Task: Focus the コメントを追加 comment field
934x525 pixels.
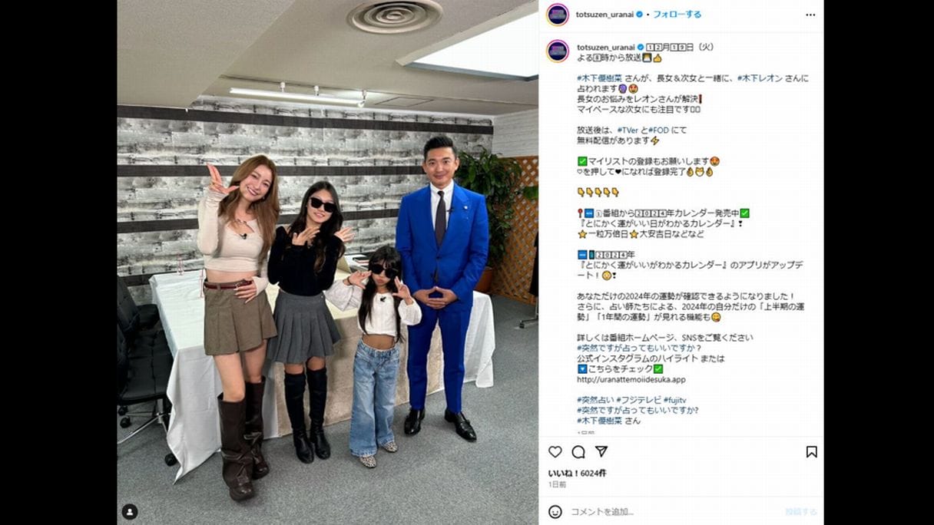Action: click(672, 511)
